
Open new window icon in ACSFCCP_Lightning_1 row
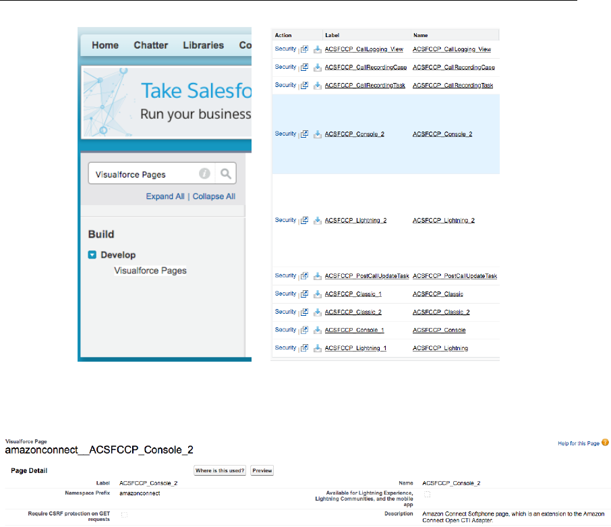(x=305, y=348)
